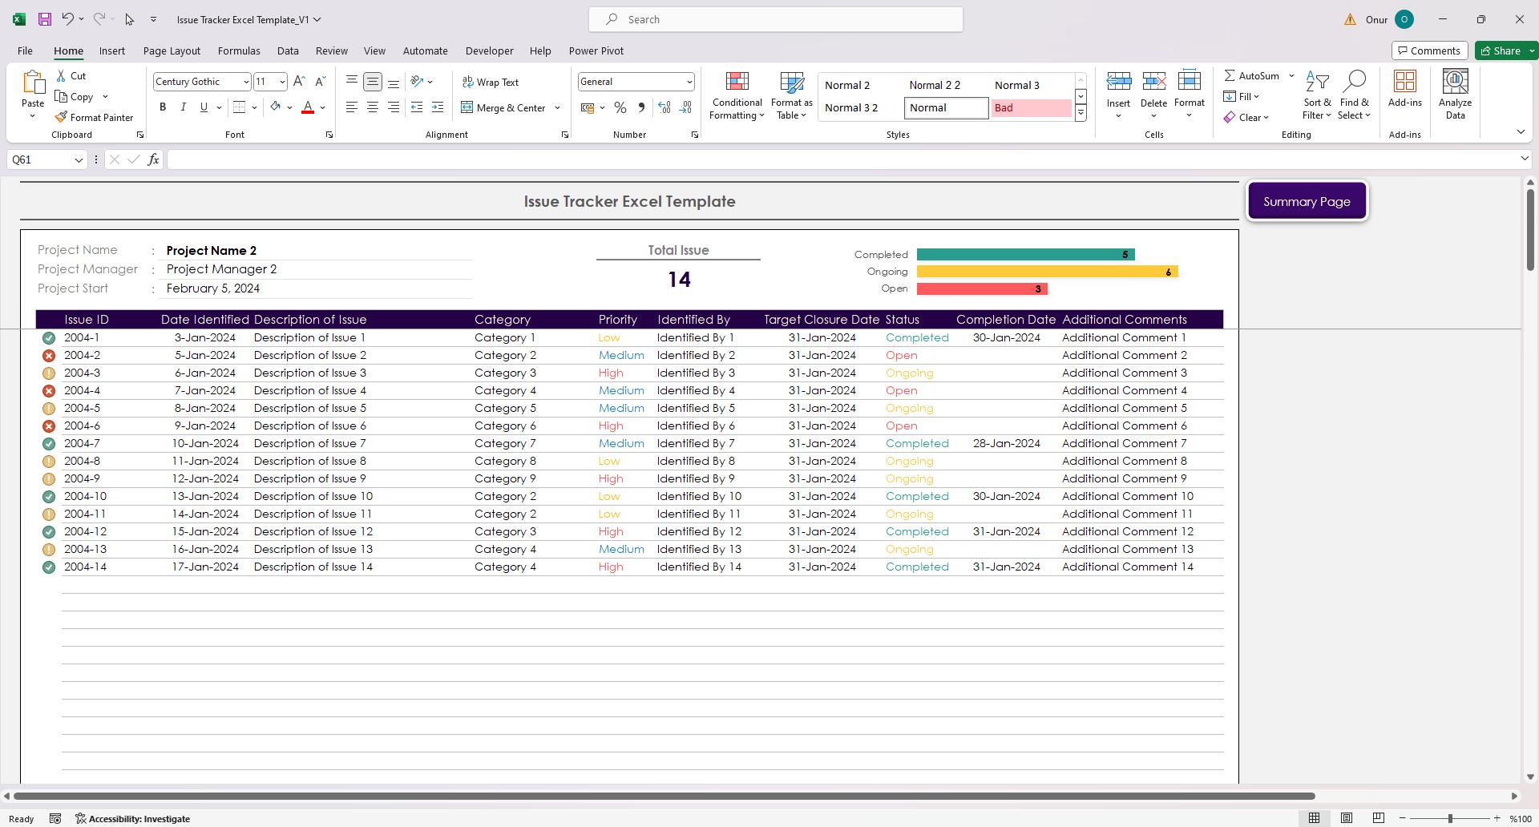Click the Delete cells icon
1539x827 pixels.
[1153, 81]
